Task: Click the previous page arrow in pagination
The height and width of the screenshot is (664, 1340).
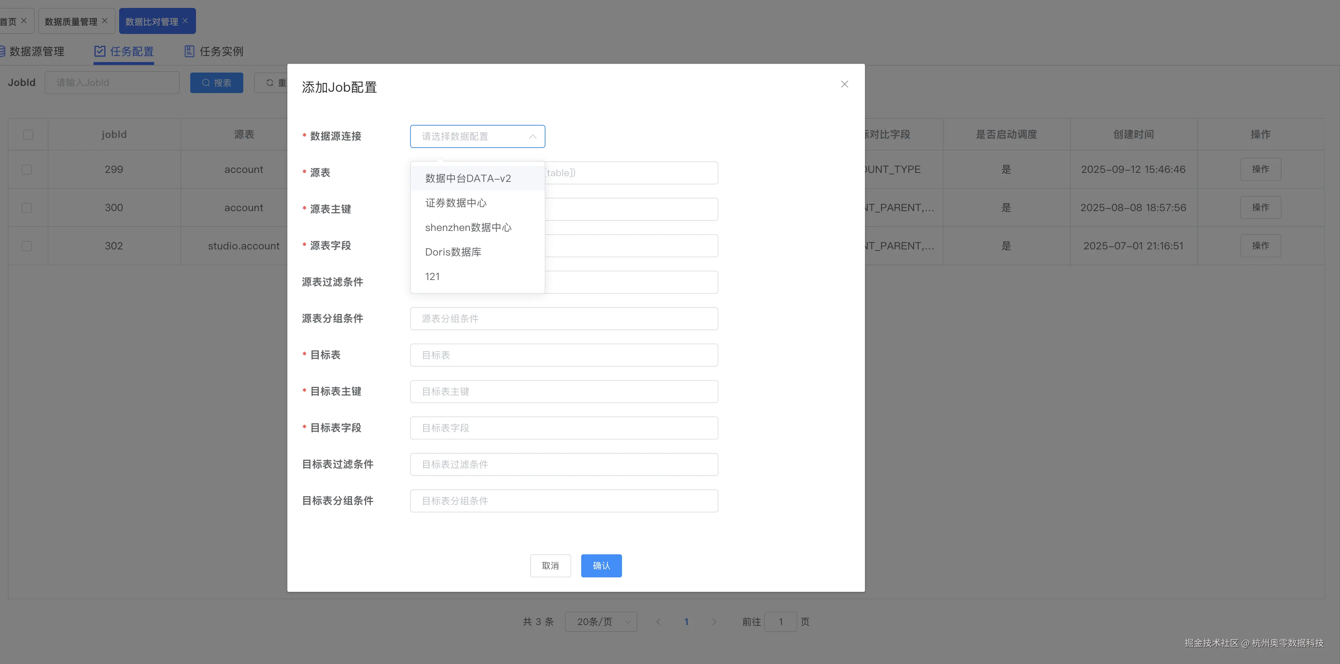Action: tap(658, 621)
